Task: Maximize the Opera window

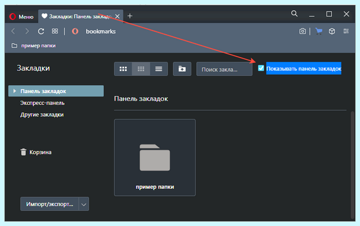Action: 329,14
